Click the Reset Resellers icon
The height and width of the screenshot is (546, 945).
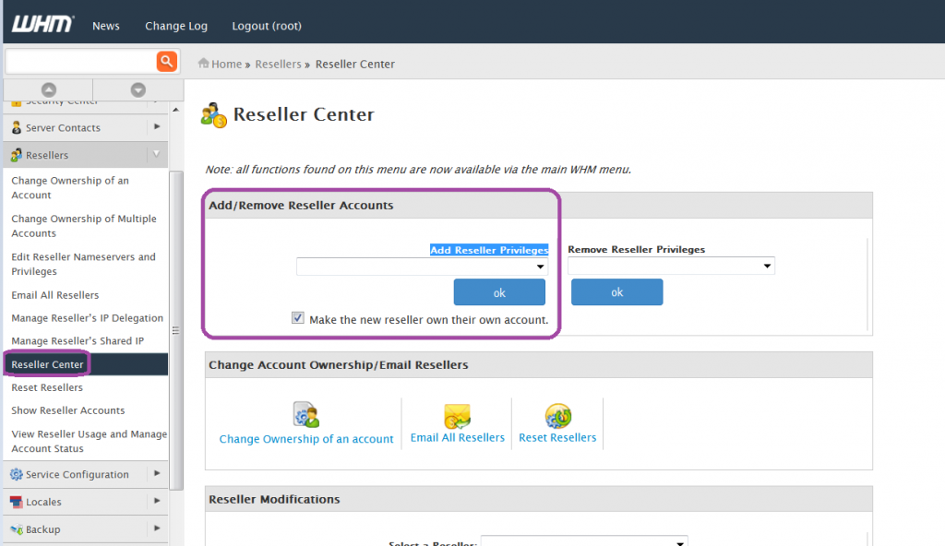[x=557, y=412]
